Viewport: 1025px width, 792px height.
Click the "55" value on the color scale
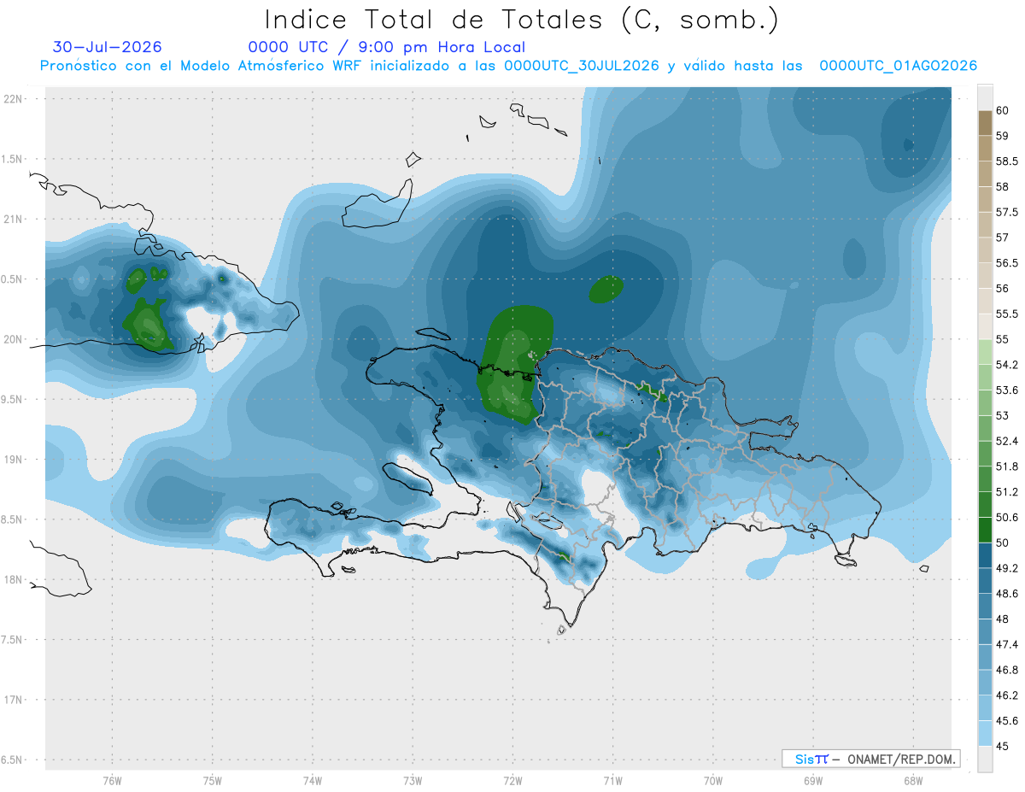coord(1003,340)
